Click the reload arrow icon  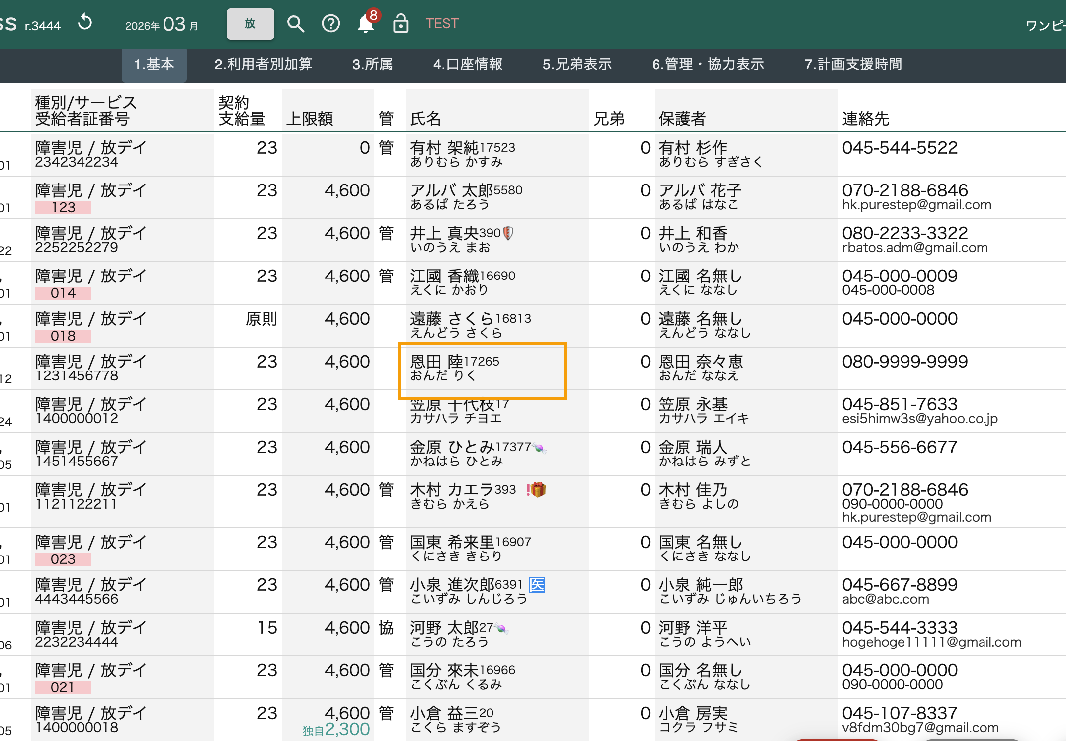coord(85,23)
